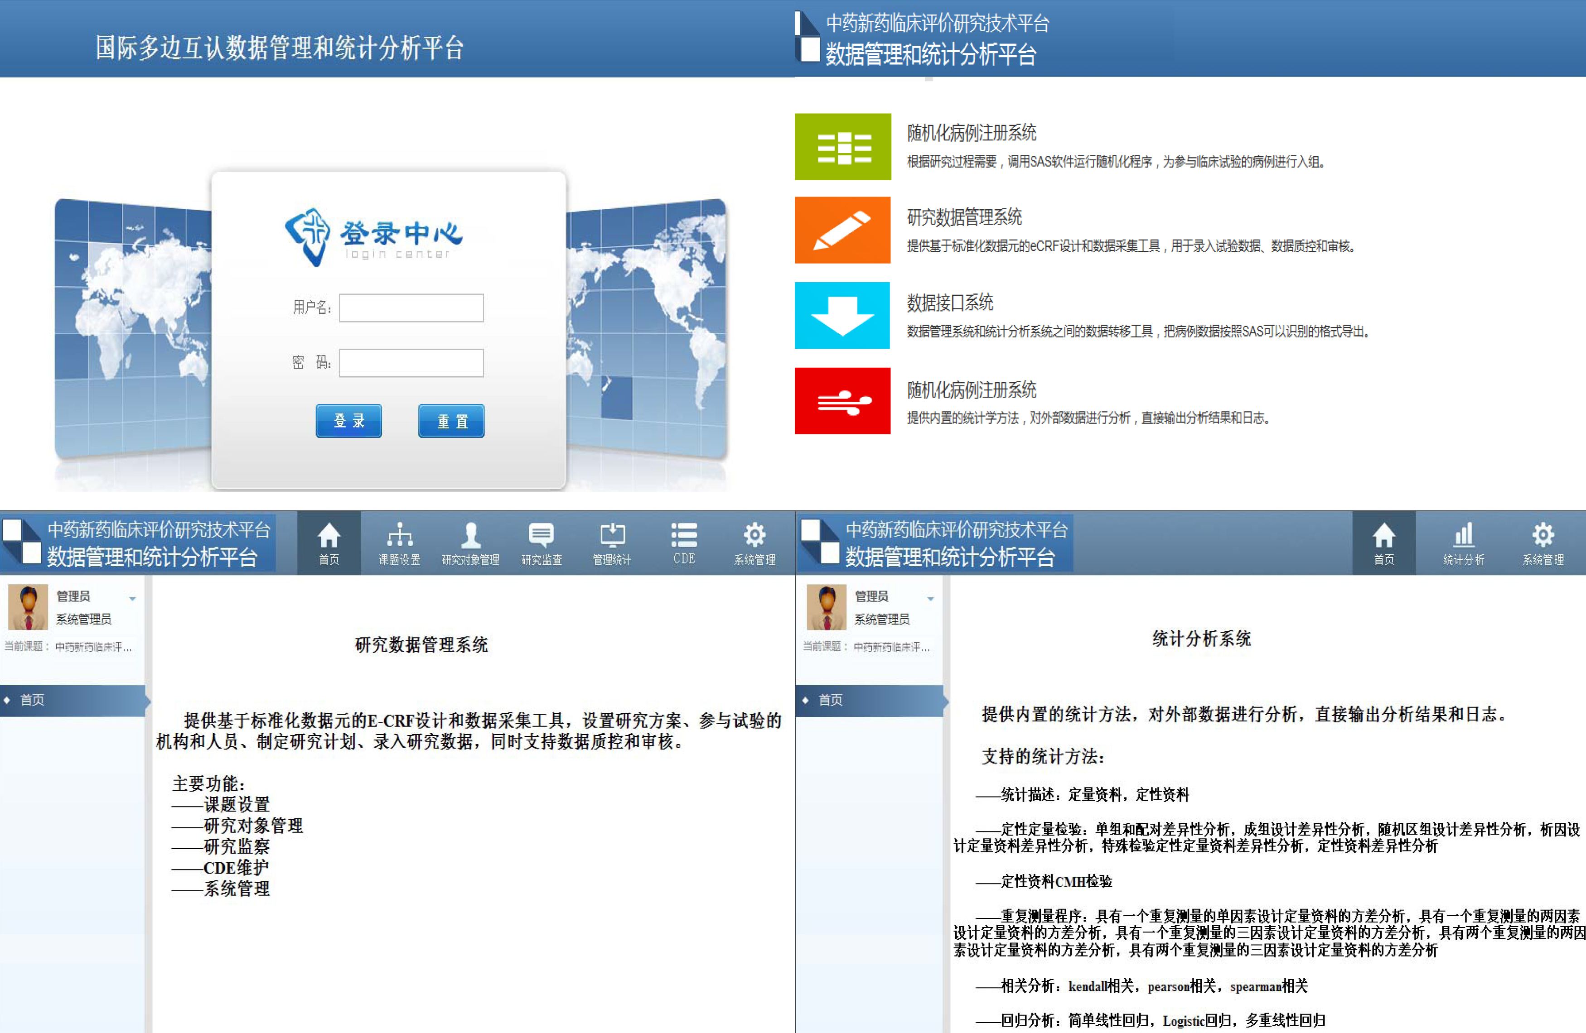Click the 登录中心 login center logo
This screenshot has width=1586, height=1033.
click(x=374, y=236)
